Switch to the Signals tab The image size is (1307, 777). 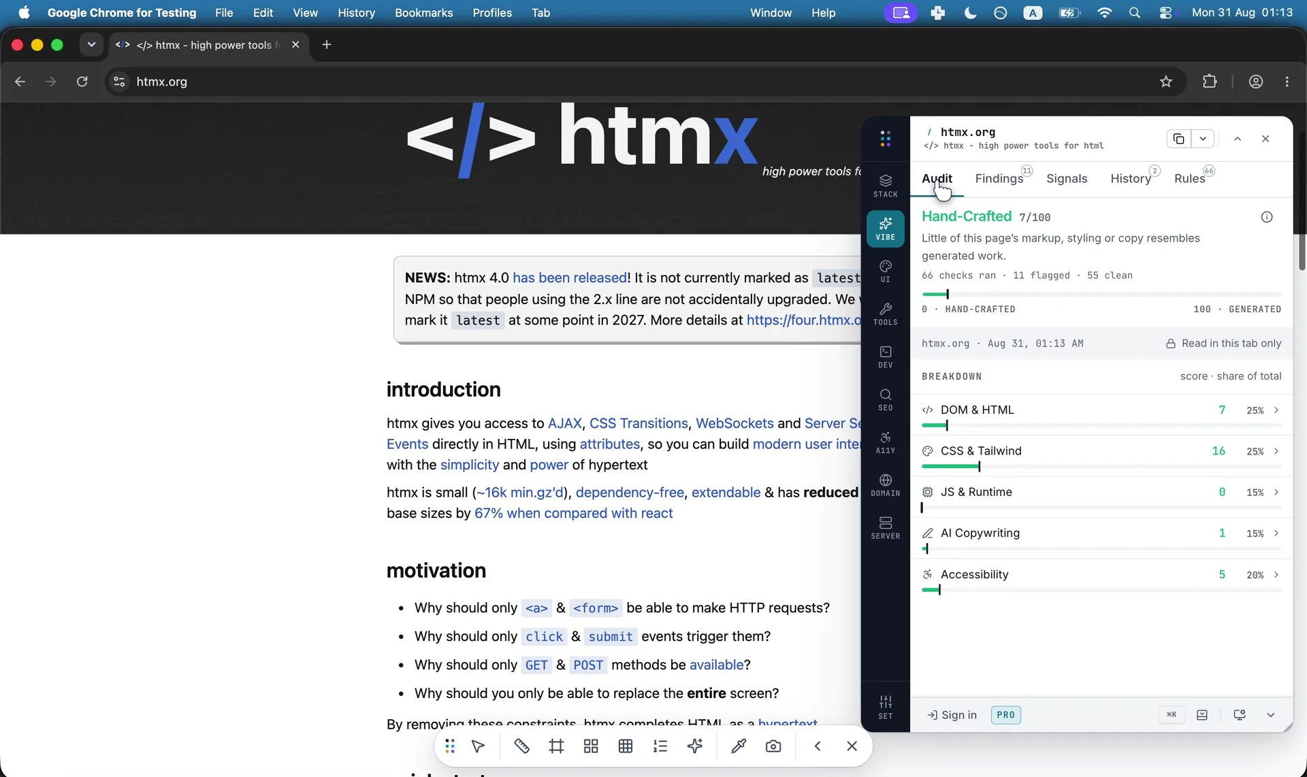click(x=1067, y=179)
